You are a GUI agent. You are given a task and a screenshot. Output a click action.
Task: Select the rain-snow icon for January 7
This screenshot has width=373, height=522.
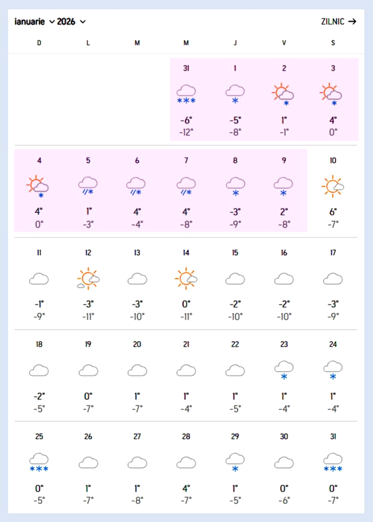coord(186,186)
